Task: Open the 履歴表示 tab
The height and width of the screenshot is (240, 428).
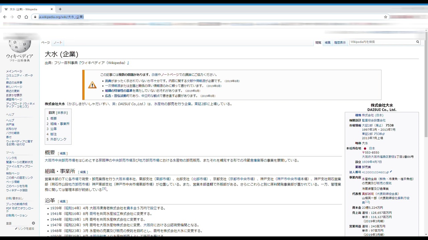Action: (340, 43)
